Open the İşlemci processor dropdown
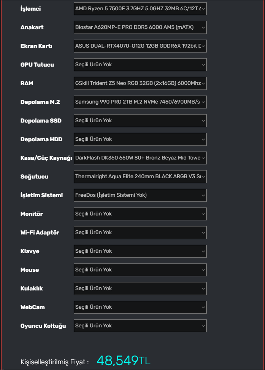Screen dimensions: 265x370 (140, 9)
